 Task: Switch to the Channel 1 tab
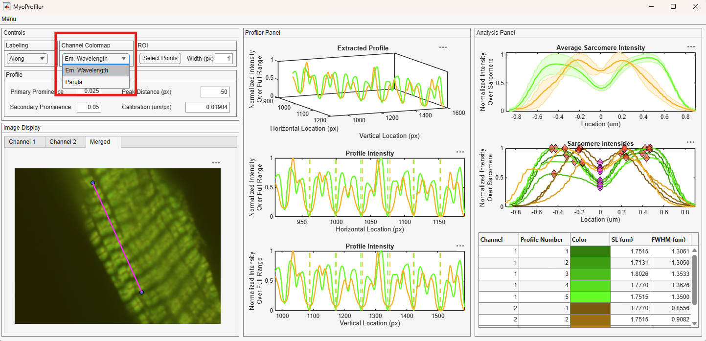(23, 142)
